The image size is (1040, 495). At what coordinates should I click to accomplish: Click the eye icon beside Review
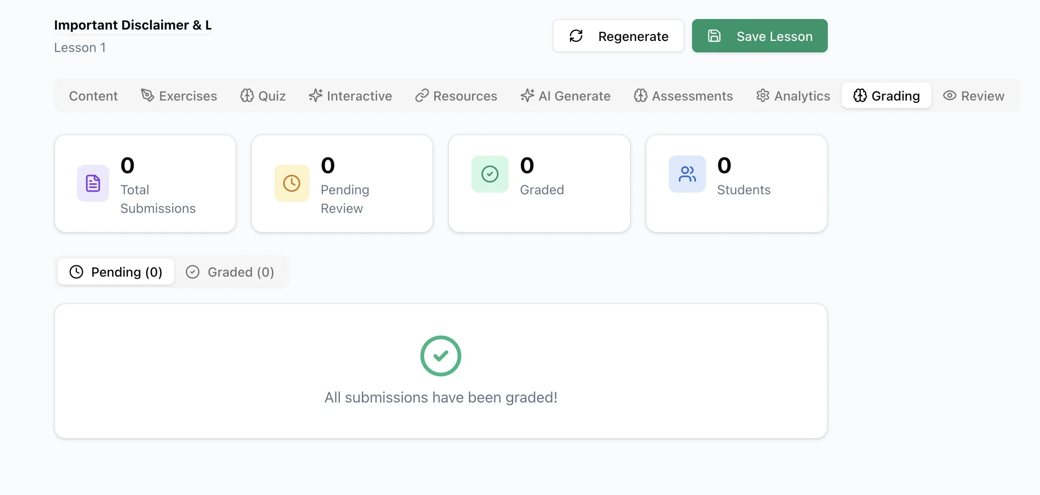[x=950, y=95]
